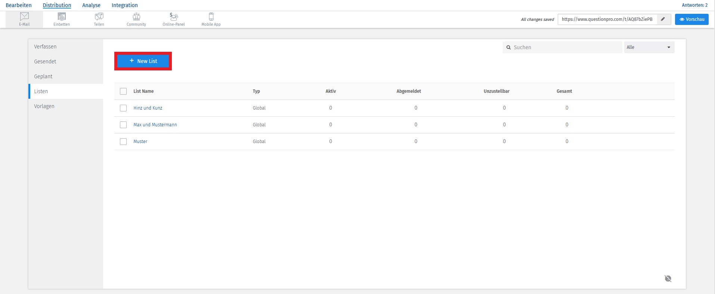
Task: Check the Hinz und Kunz row checkbox
Action: 123,108
